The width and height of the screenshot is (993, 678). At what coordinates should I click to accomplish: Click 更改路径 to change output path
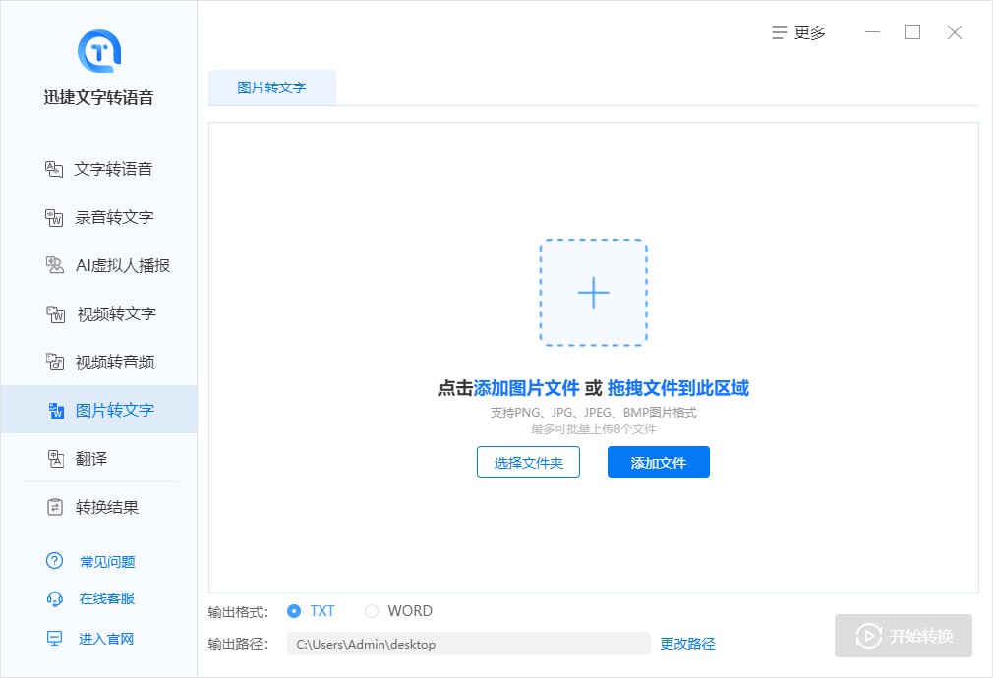point(686,644)
